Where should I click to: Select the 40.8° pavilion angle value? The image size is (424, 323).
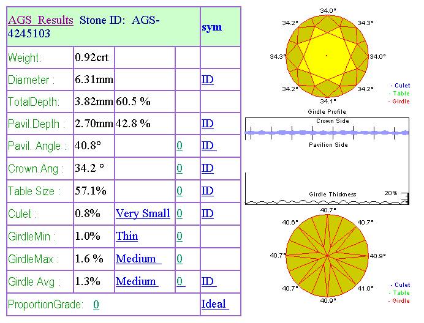tap(88, 146)
